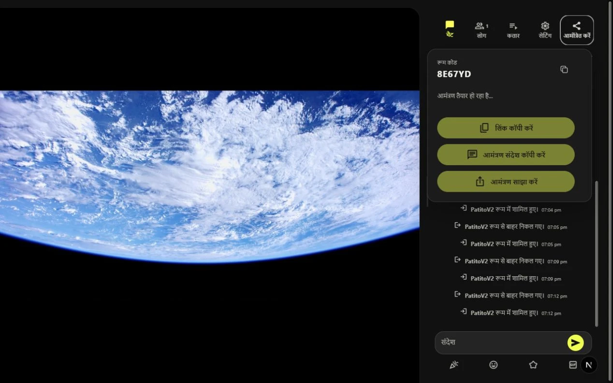Click the chat panel vertical scrollbar
The width and height of the screenshot is (613, 383).
tap(596, 255)
